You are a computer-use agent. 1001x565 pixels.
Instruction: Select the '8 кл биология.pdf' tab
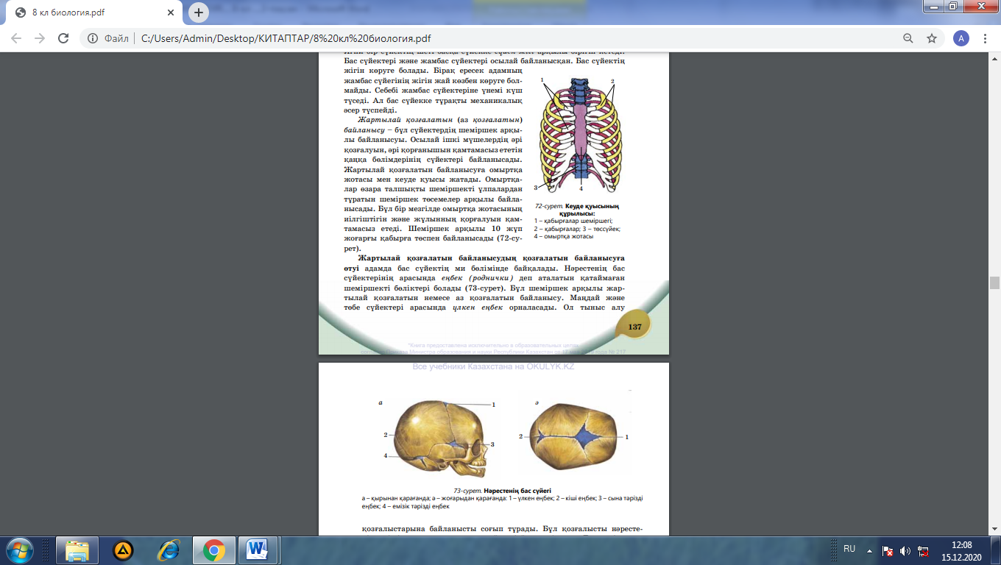pyautogui.click(x=94, y=13)
